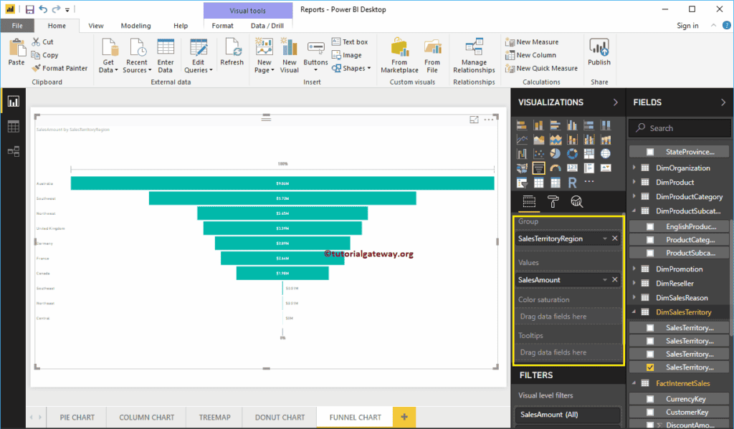Image resolution: width=734 pixels, height=429 pixels.
Task: Open the SalesTerritoryRegion field dropdown arrow
Action: [x=605, y=238]
